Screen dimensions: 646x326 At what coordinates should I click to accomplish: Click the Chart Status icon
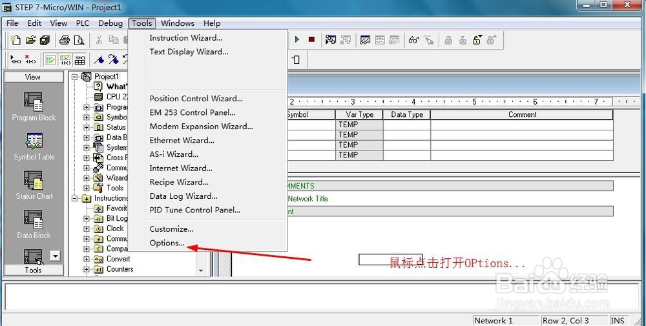365,40
